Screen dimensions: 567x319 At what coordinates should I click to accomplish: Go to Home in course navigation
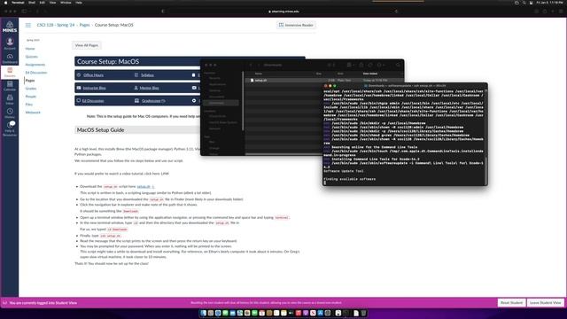(30, 49)
